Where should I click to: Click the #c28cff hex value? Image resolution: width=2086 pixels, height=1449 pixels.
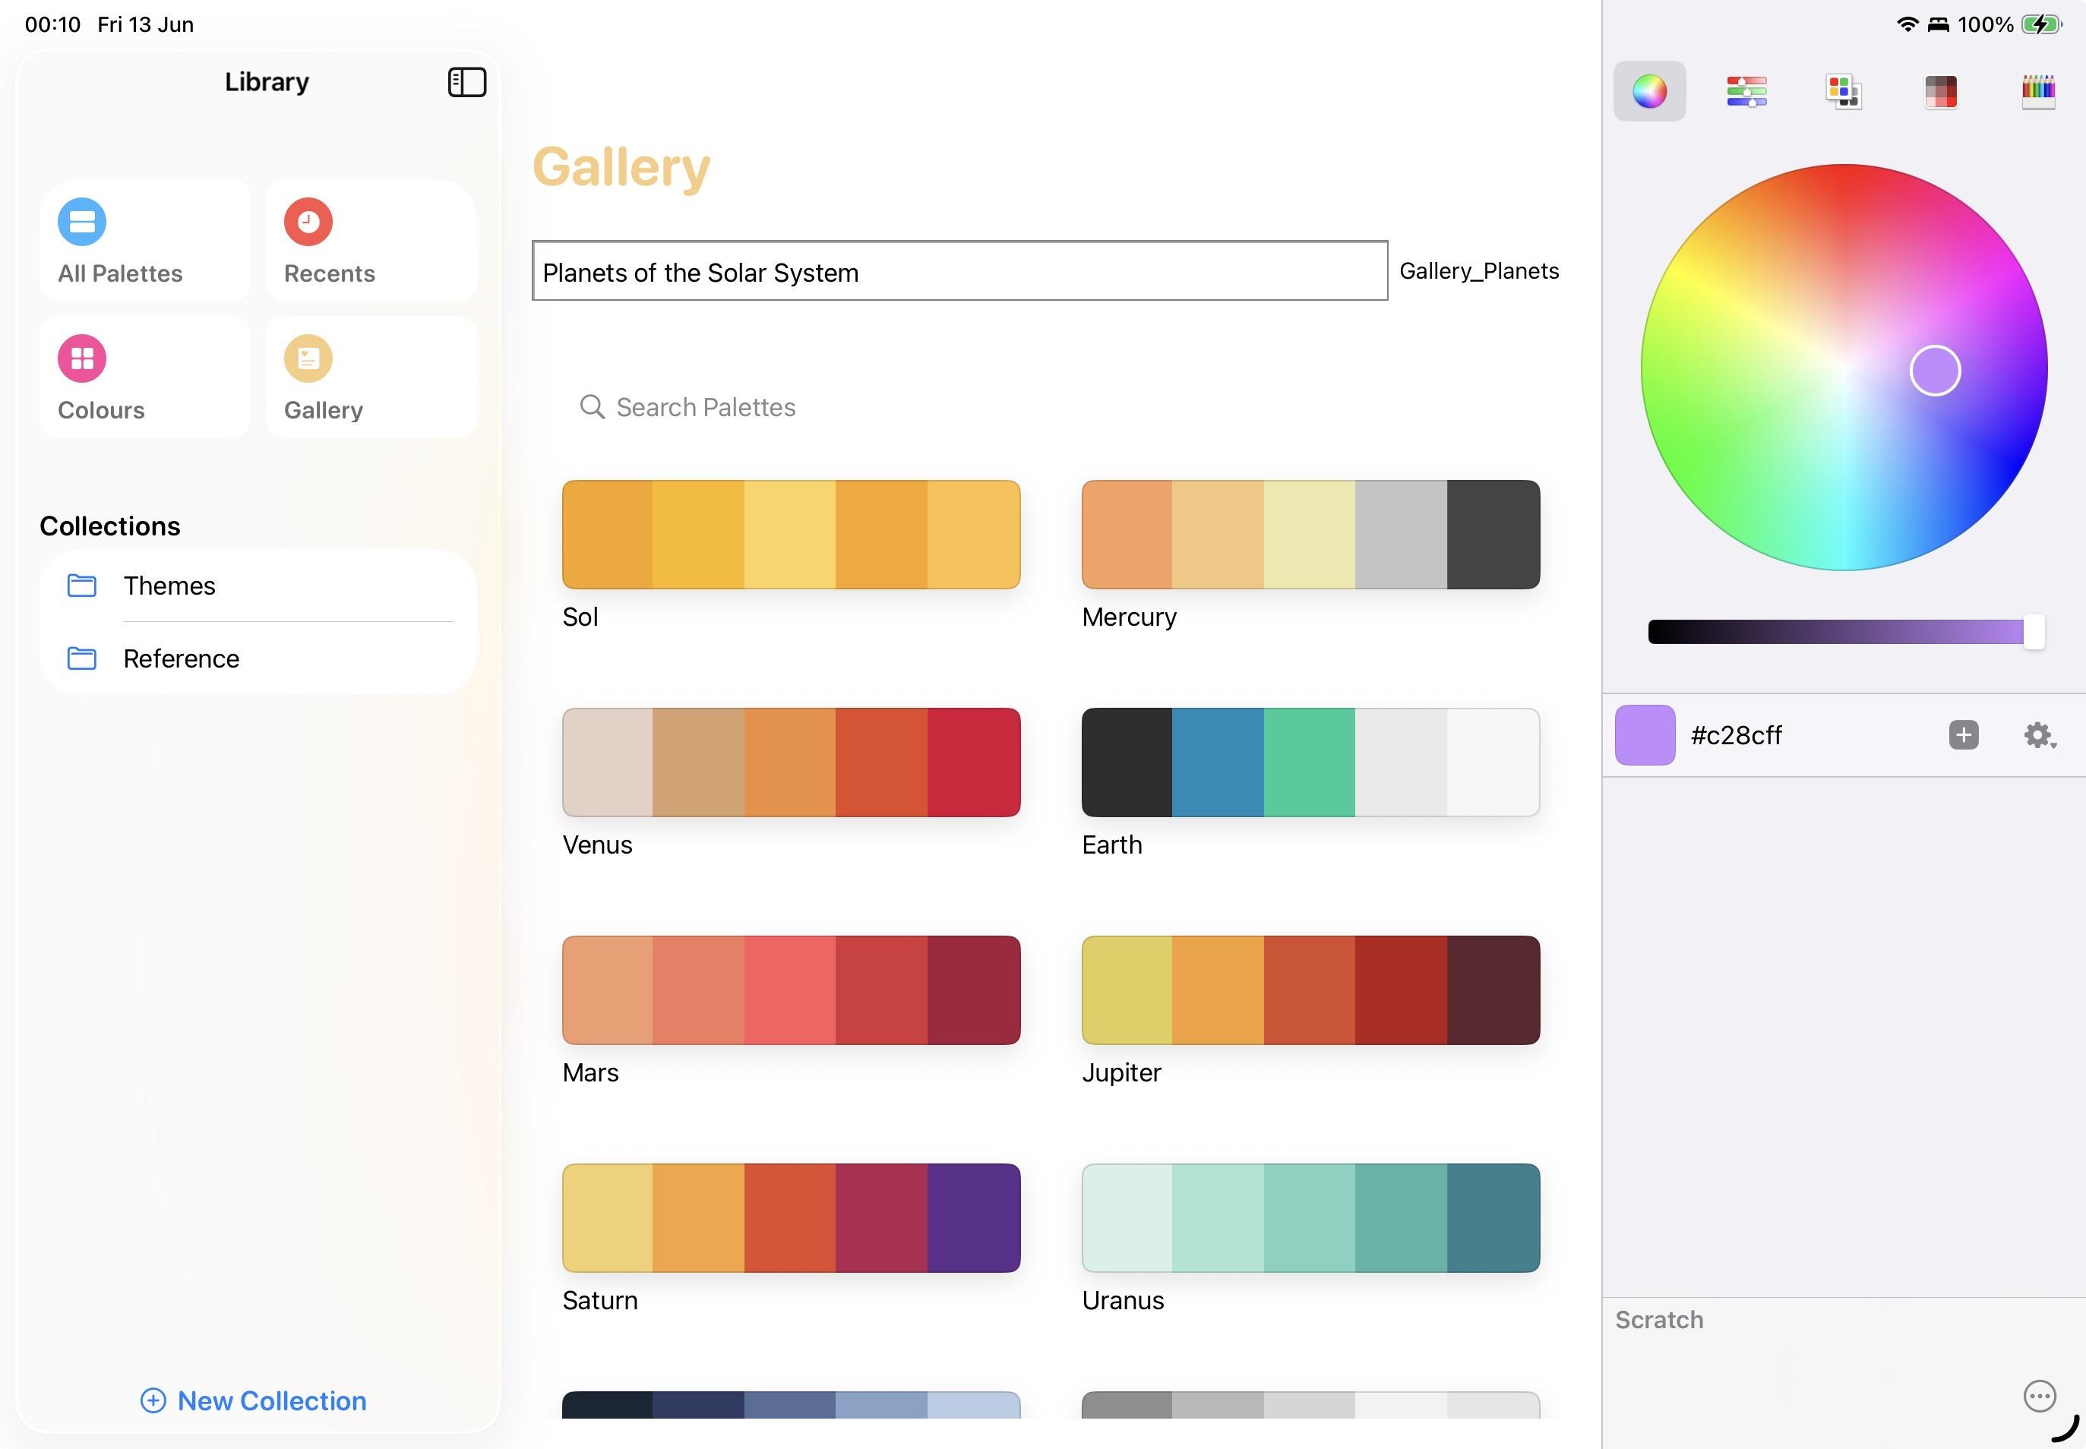click(x=1737, y=735)
